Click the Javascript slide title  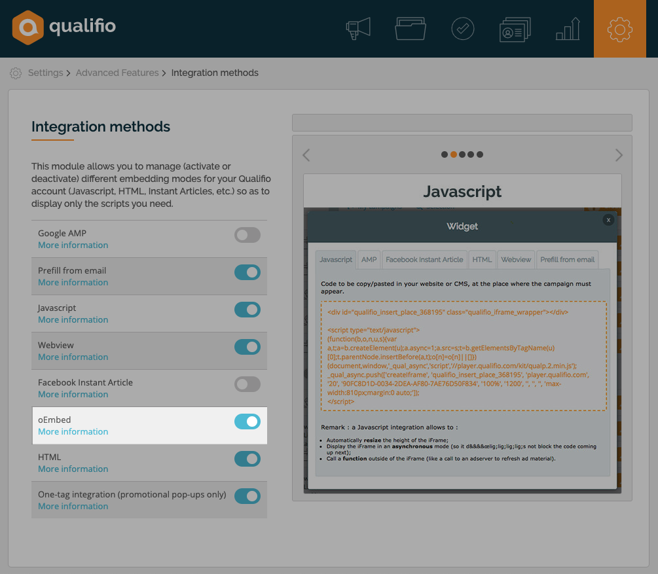462,191
